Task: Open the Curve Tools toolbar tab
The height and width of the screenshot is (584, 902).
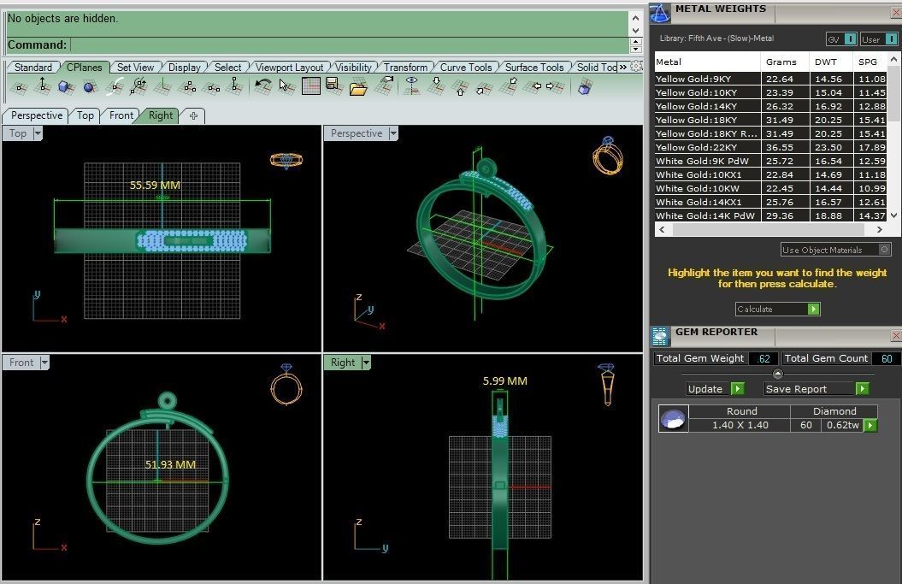Action: click(x=466, y=68)
